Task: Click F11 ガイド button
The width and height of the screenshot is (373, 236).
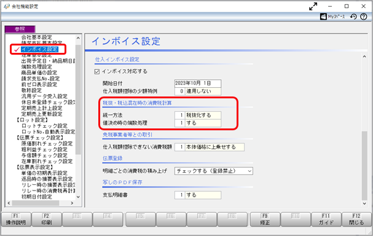Action: coord(326,219)
